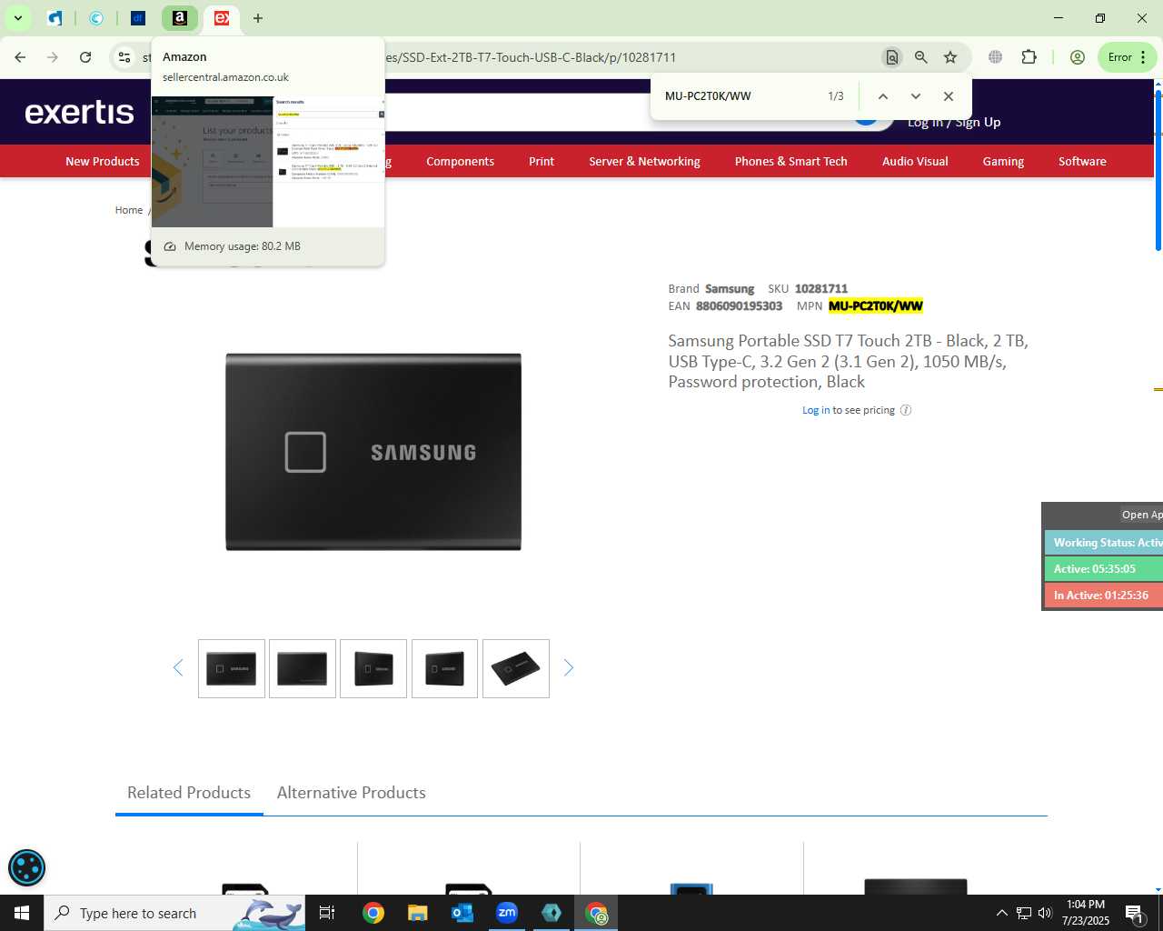Open the Audio Visual menu
This screenshot has height=931, width=1163.
(915, 161)
